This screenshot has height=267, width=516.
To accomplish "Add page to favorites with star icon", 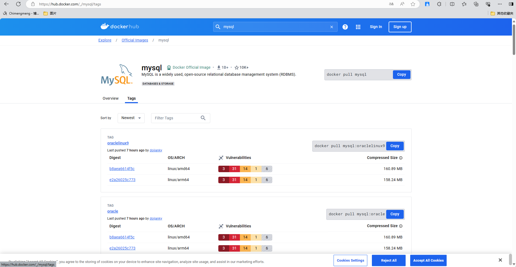I will 413,4.
